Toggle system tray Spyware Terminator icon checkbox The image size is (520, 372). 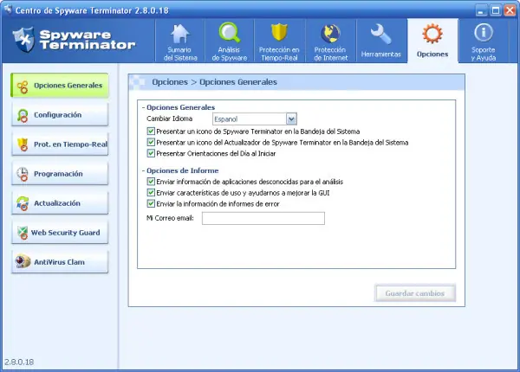click(x=151, y=131)
